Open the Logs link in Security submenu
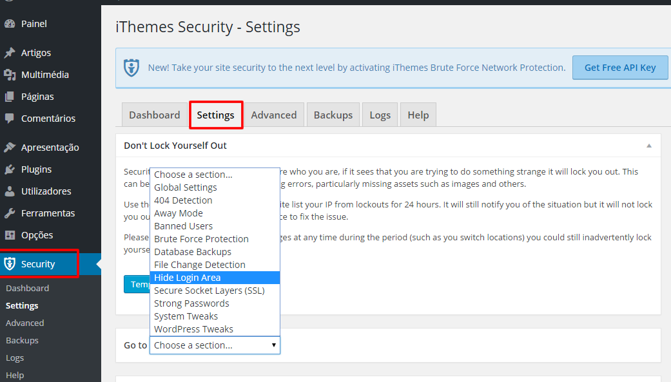671x382 pixels. point(15,358)
